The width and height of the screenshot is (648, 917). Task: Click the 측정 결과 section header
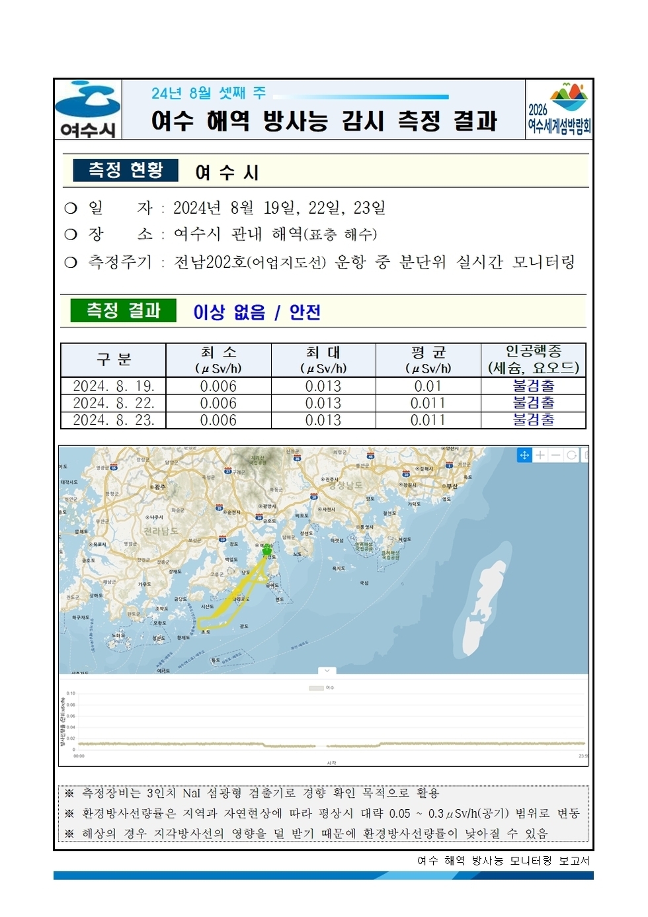tap(126, 310)
